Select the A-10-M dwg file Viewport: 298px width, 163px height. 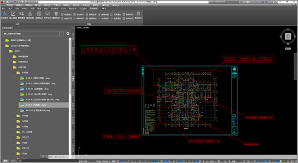pyautogui.click(x=36, y=94)
